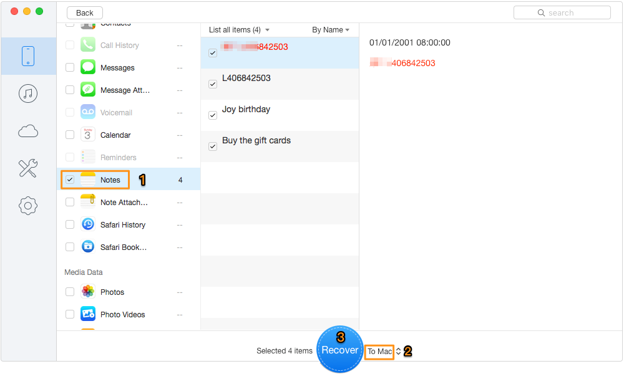
Task: Click the Photos flower icon
Action: click(x=88, y=292)
